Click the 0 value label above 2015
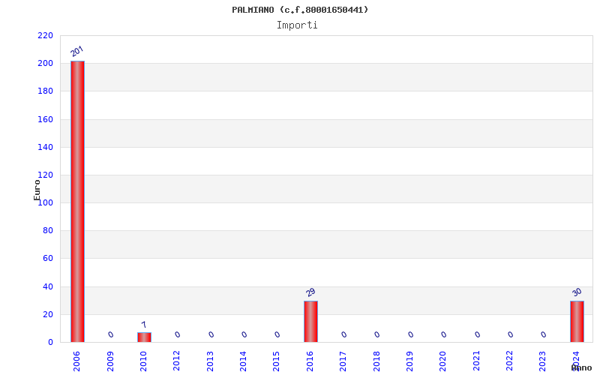The width and height of the screenshot is (600, 375). coord(277,334)
